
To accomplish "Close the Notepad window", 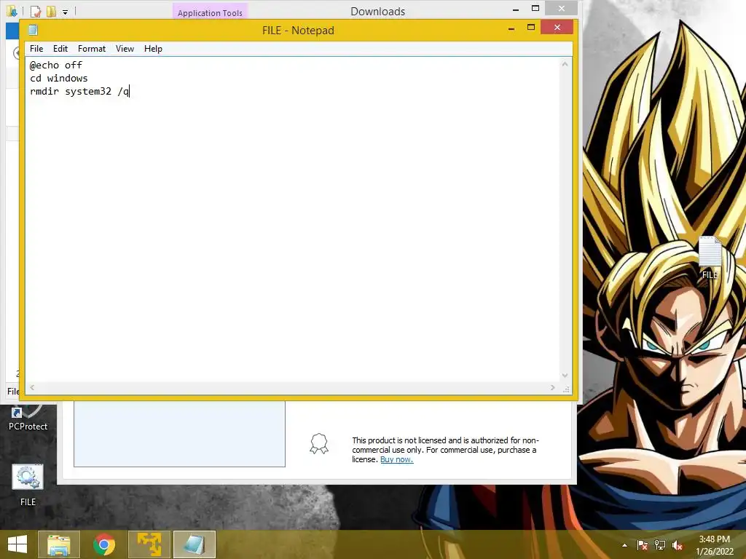I will tap(557, 28).
